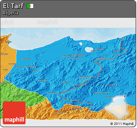Click the "Douar Mermel" label
This screenshot has width=137, height=128.
(x=81, y=85)
